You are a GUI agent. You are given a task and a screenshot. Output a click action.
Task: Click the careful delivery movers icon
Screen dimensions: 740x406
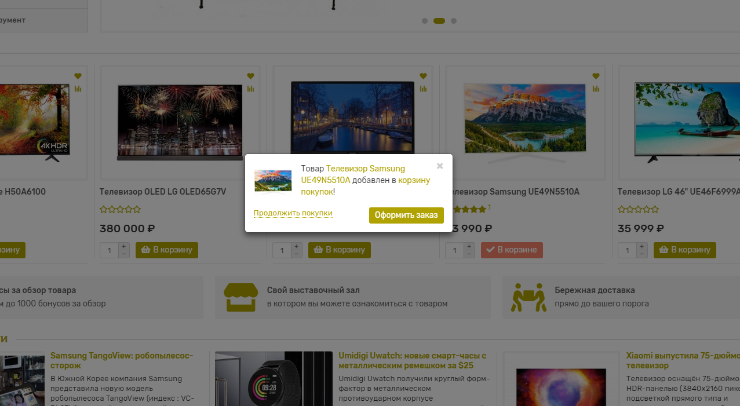pos(528,297)
